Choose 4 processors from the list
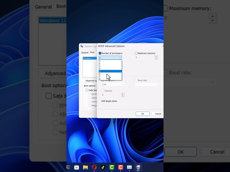 click(110, 68)
